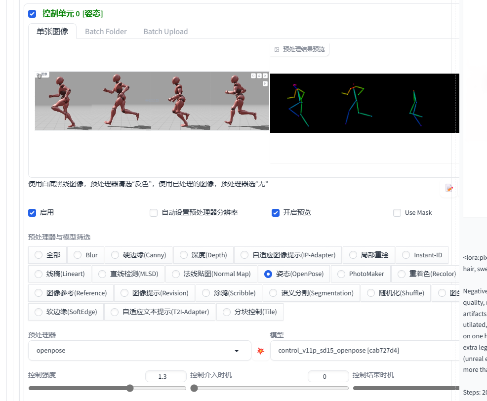Click the edit pencil icon under the preview

pos(449,188)
